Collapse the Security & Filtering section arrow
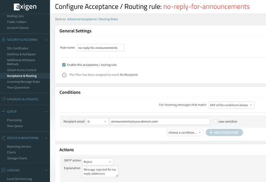Image resolution: width=266 pixels, height=182 pixels. coord(46,40)
